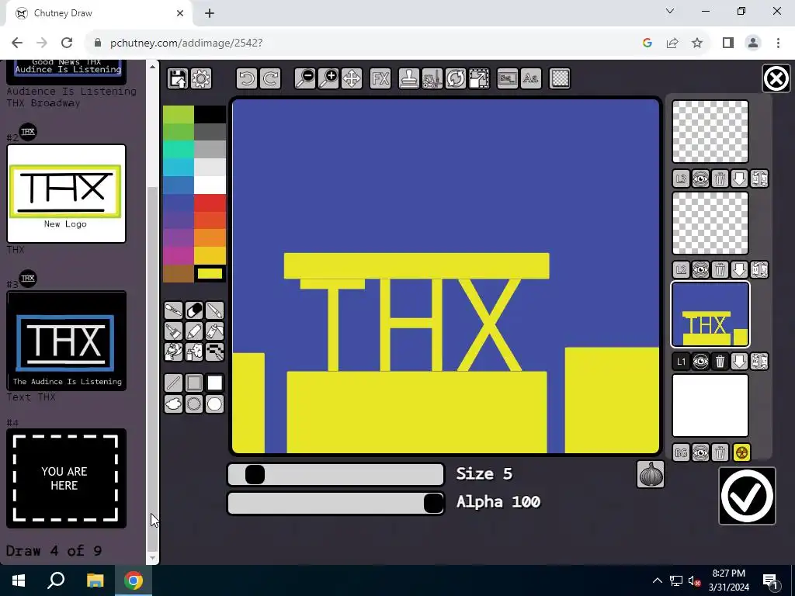795x596 pixels.
Task: Click the yellow BG color wheel button
Action: coord(741,452)
